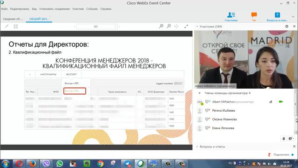
Task: Collapse the Участники (384) panel
Action: coord(197,27)
